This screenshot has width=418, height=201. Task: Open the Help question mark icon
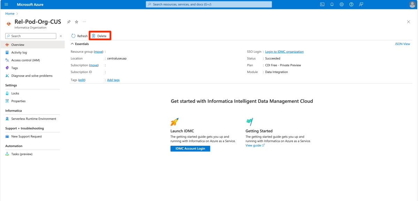pyautogui.click(x=351, y=4)
